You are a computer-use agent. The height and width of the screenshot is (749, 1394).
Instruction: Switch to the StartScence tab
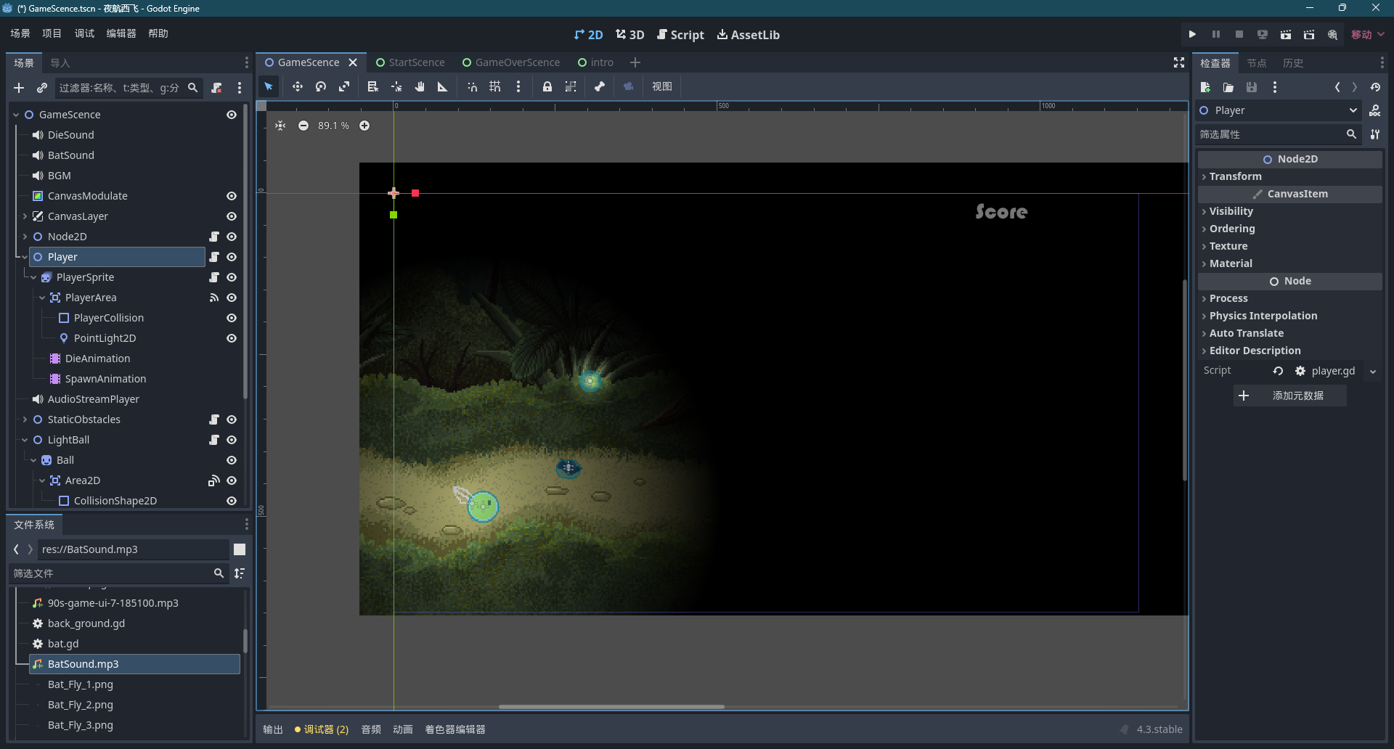[x=410, y=62]
